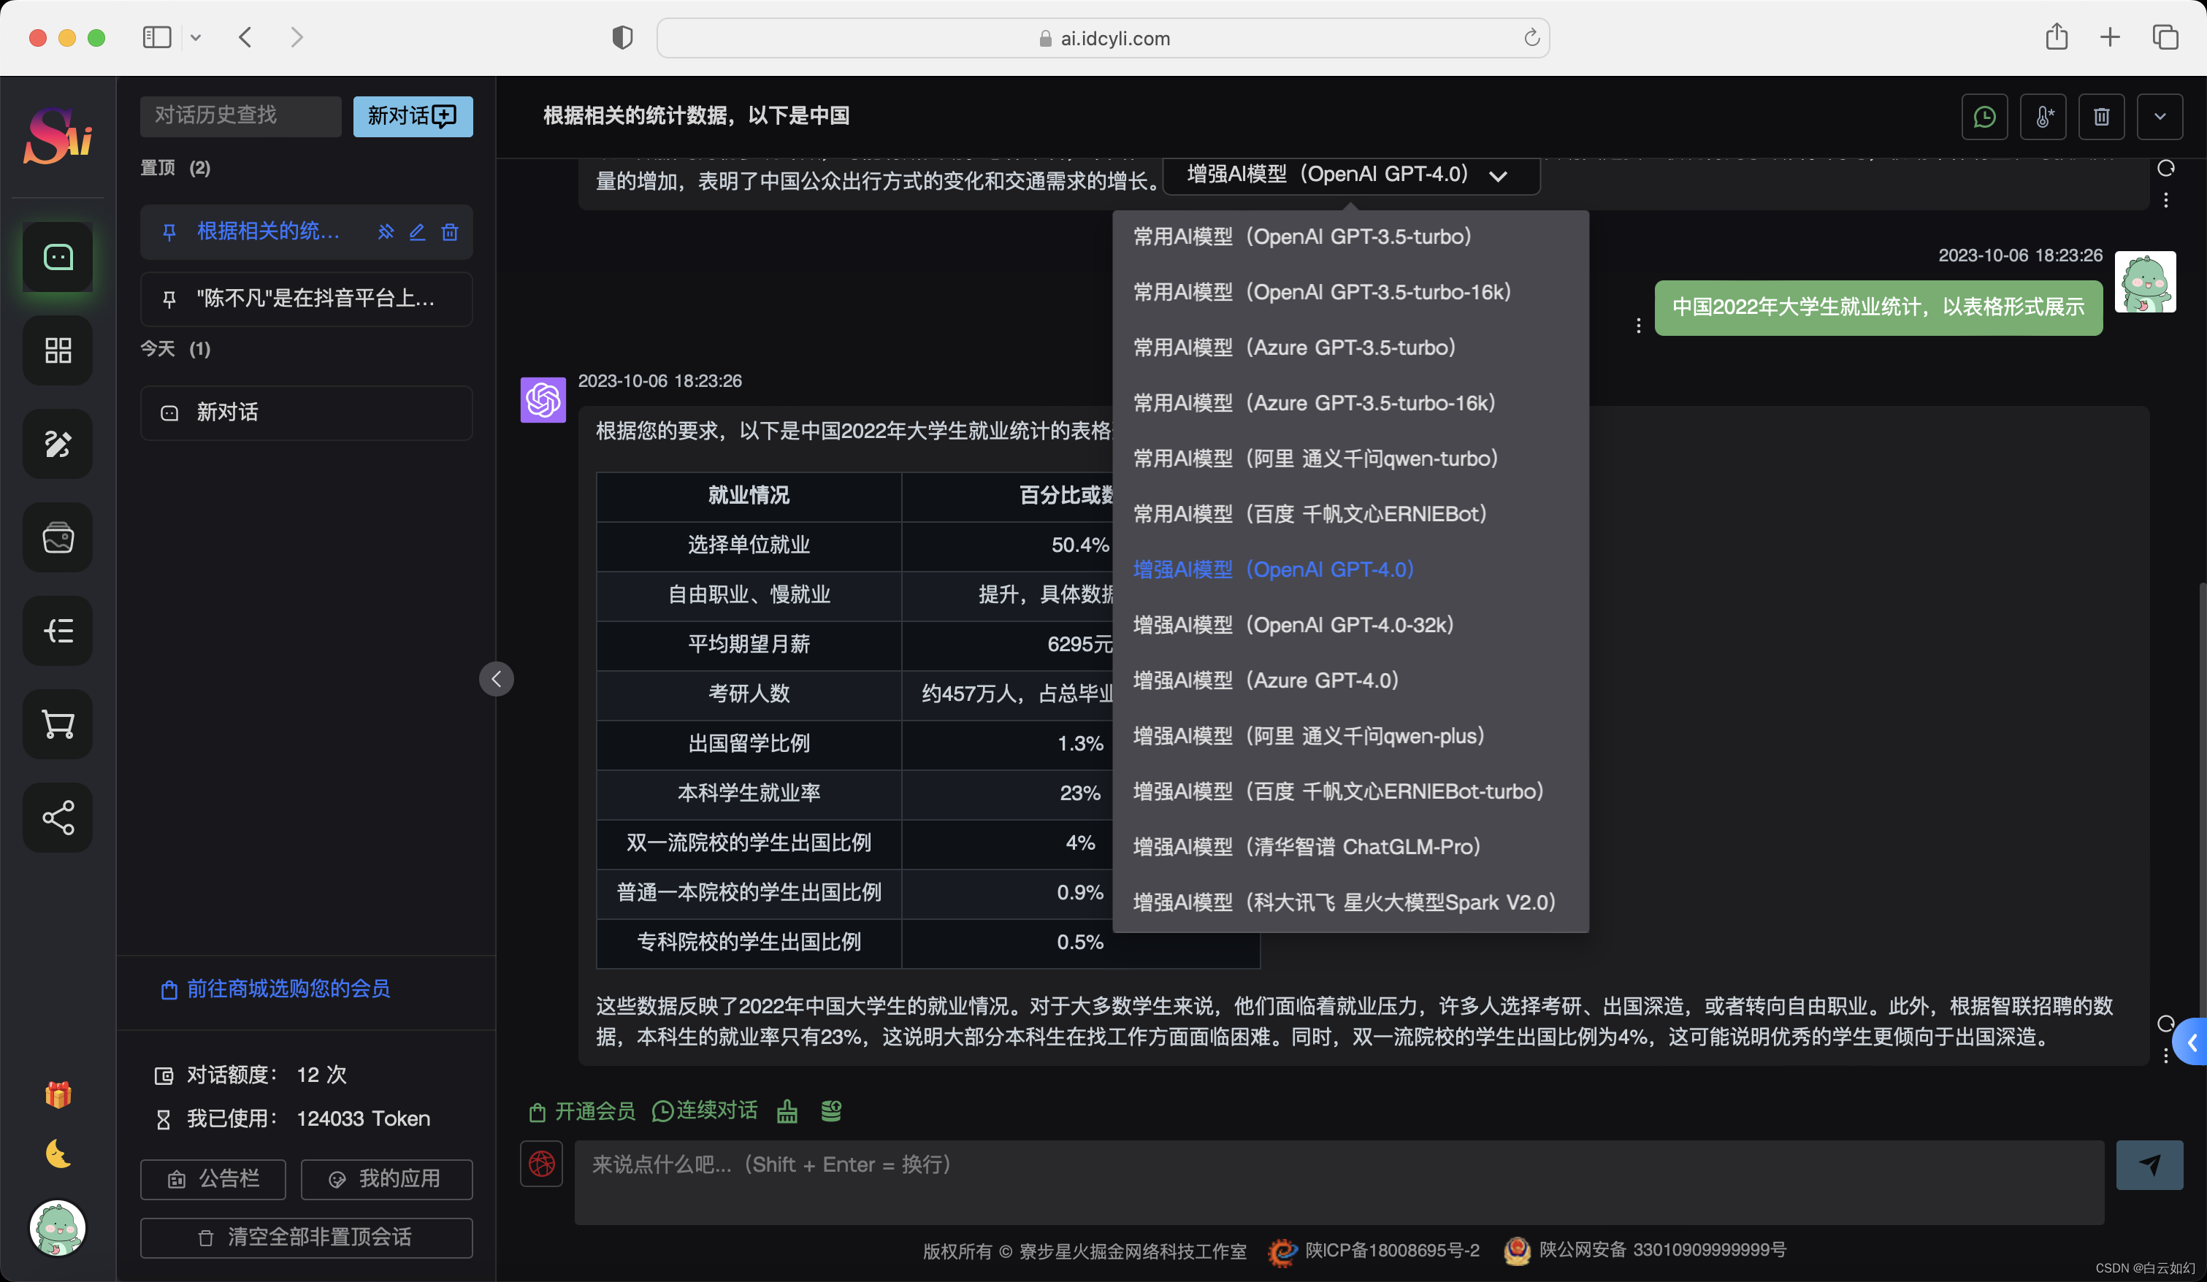Toggle the Safari sidebar
The height and width of the screenshot is (1282, 2207).
[x=157, y=38]
